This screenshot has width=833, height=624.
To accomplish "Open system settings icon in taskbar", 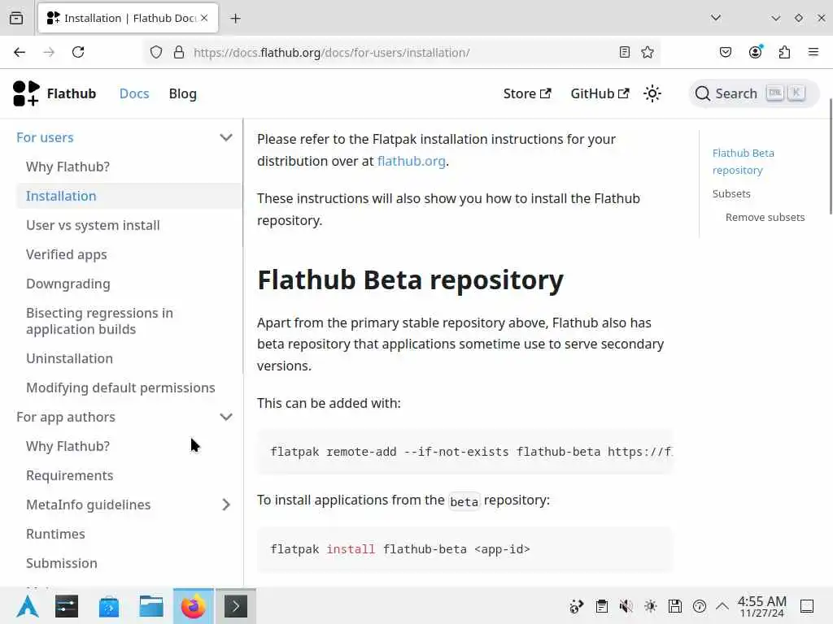I will pos(67,606).
